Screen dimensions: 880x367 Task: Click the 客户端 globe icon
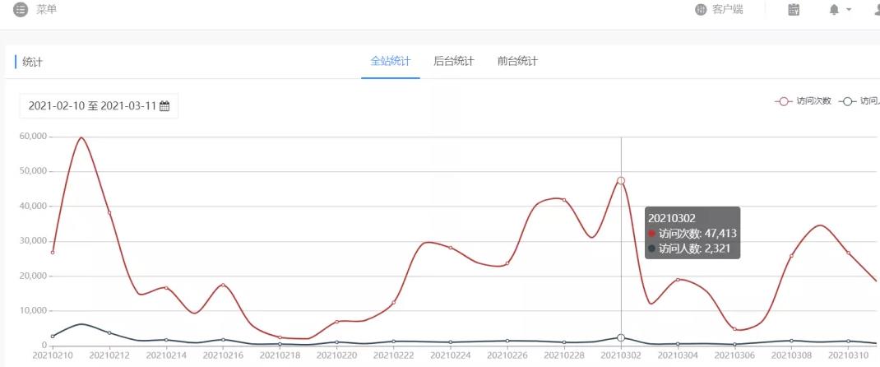pyautogui.click(x=701, y=10)
